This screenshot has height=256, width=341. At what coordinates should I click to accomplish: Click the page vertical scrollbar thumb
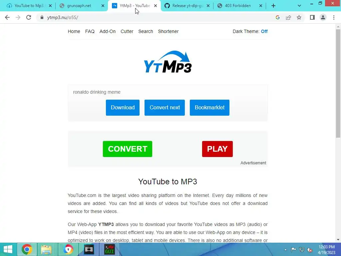click(338, 83)
